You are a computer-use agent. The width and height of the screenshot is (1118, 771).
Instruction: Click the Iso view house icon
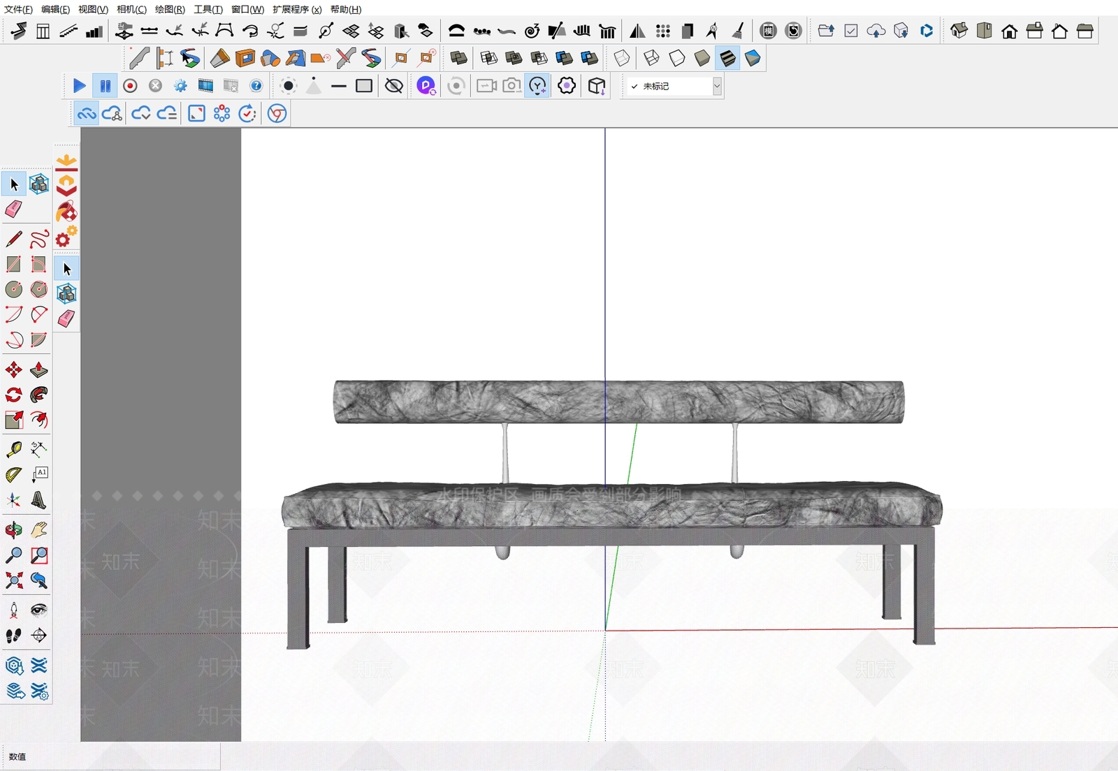tap(959, 31)
